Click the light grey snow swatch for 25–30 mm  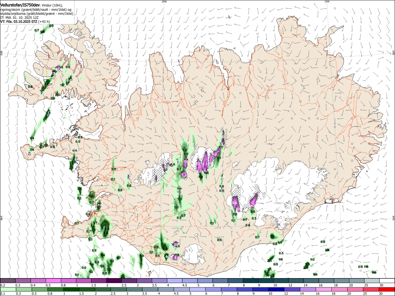click(x=372, y=281)
